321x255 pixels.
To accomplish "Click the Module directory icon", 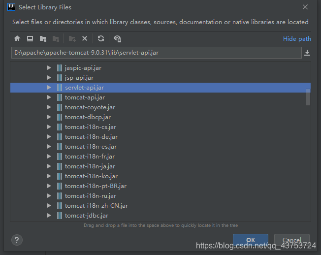I will coord(56,39).
